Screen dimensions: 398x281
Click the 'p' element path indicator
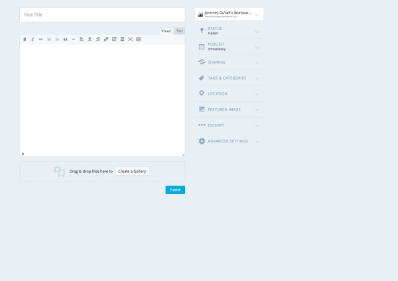coord(23,154)
